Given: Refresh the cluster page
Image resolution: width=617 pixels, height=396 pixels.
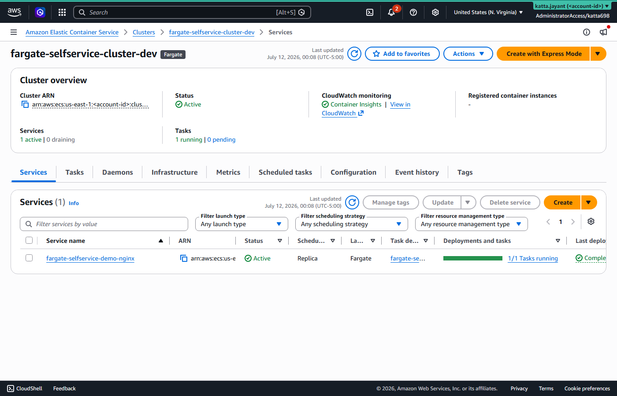Looking at the screenshot, I should [354, 54].
